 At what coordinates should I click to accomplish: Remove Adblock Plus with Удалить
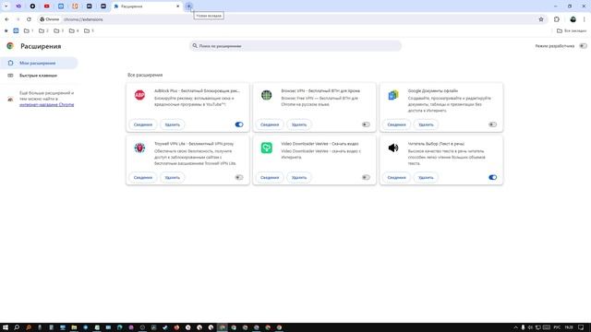point(173,125)
